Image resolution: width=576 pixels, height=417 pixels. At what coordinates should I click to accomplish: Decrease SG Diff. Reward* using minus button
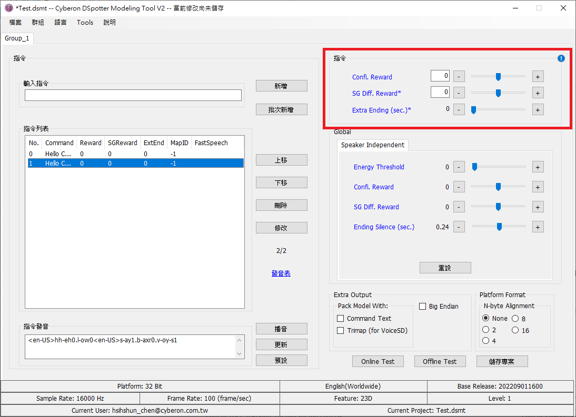tap(459, 93)
